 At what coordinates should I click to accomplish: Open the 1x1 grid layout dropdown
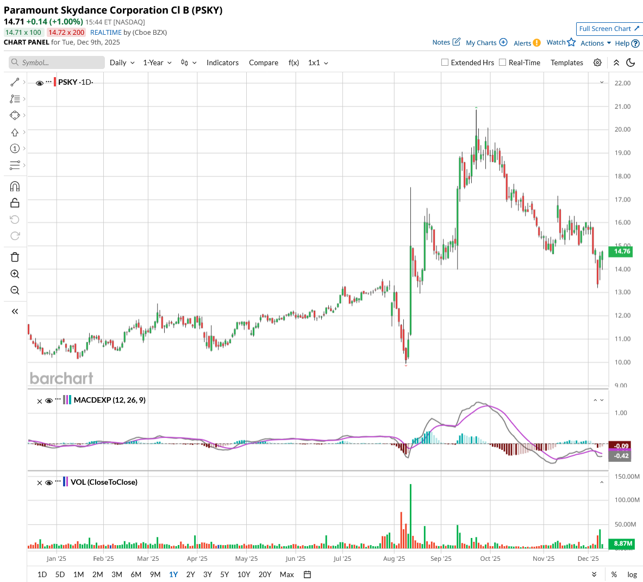click(318, 62)
